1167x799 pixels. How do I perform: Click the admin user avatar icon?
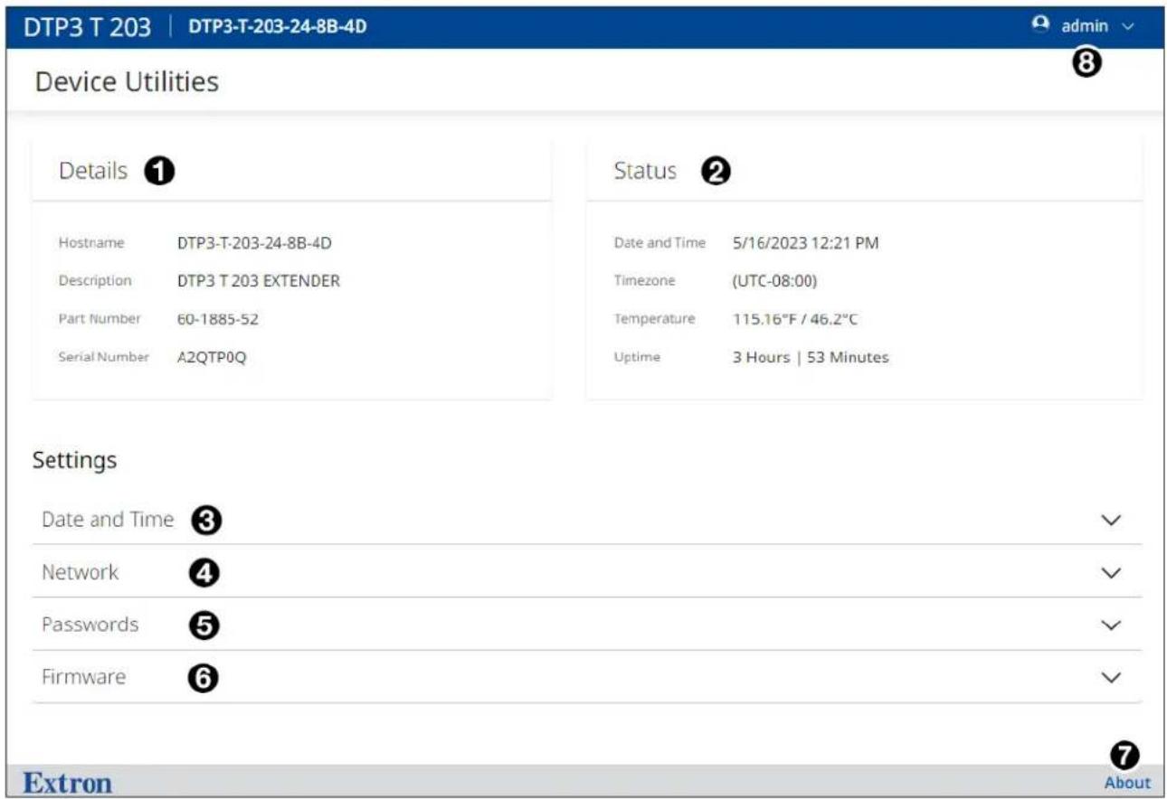point(1040,25)
